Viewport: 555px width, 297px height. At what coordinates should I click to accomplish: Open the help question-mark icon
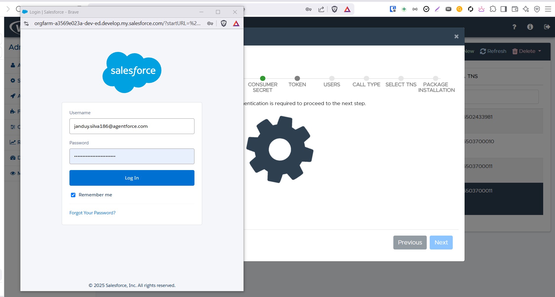[514, 27]
